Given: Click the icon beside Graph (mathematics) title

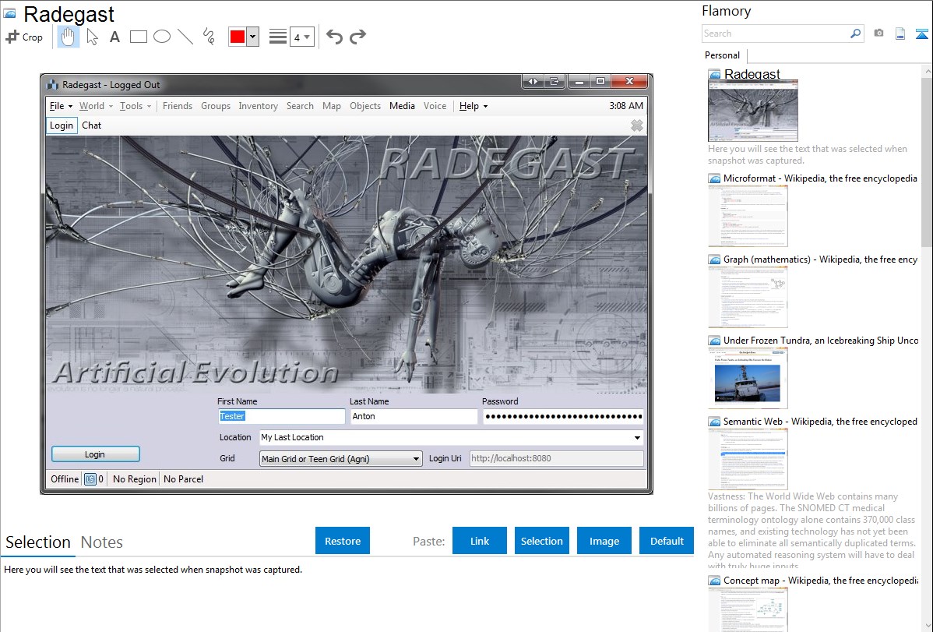Looking at the screenshot, I should [714, 260].
